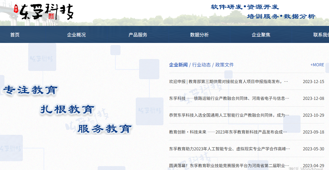Switch to the 行业动态 tab

pyautogui.click(x=201, y=65)
